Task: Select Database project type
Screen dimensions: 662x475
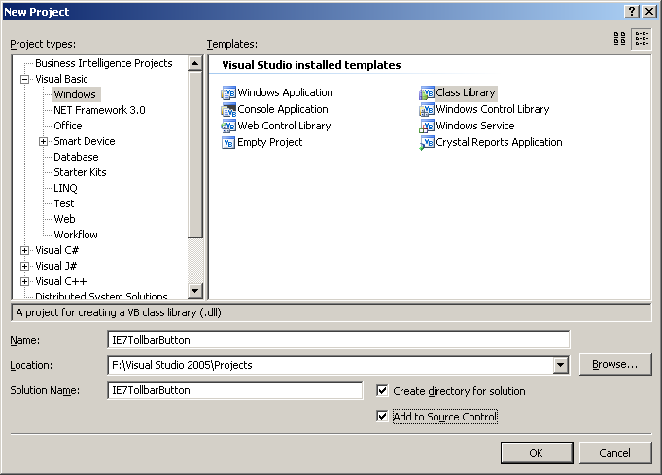Action: click(76, 158)
